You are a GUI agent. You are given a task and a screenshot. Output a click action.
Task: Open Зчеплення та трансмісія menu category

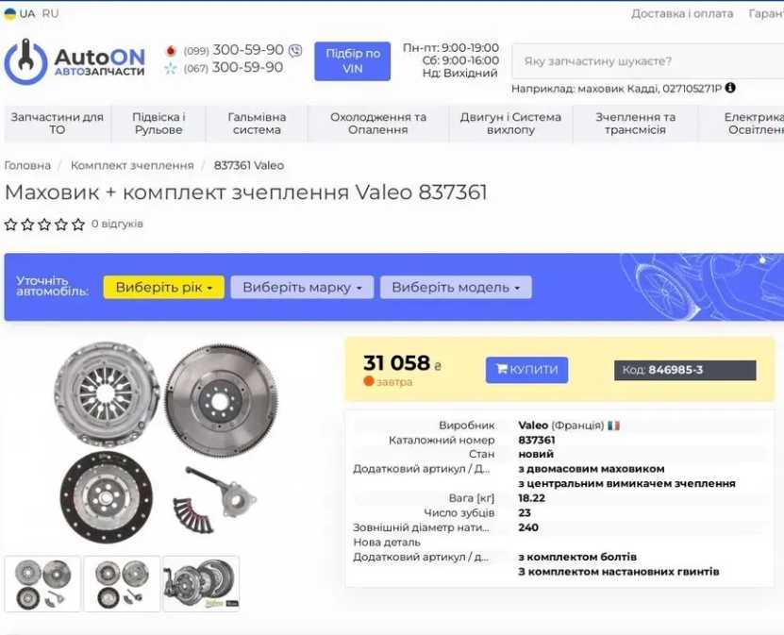coord(635,124)
